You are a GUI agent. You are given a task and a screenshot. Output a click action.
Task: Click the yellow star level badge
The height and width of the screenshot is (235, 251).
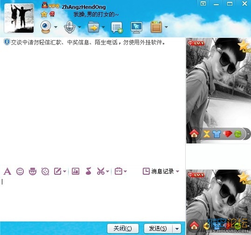(x=44, y=14)
